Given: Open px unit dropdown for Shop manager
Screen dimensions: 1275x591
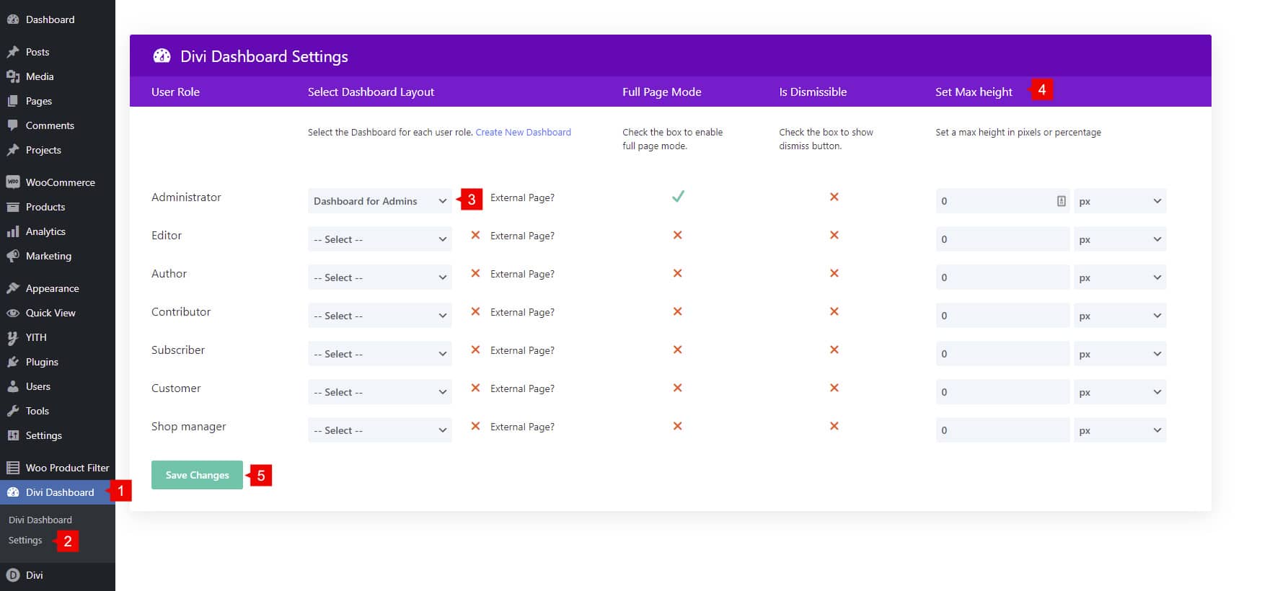Looking at the screenshot, I should coord(1119,430).
